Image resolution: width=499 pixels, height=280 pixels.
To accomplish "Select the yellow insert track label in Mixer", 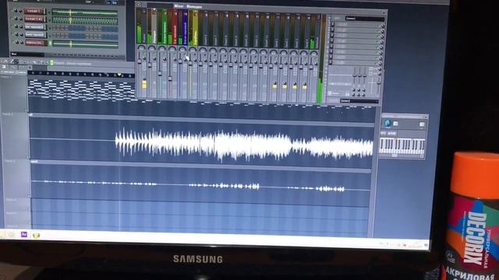I will [195, 28].
